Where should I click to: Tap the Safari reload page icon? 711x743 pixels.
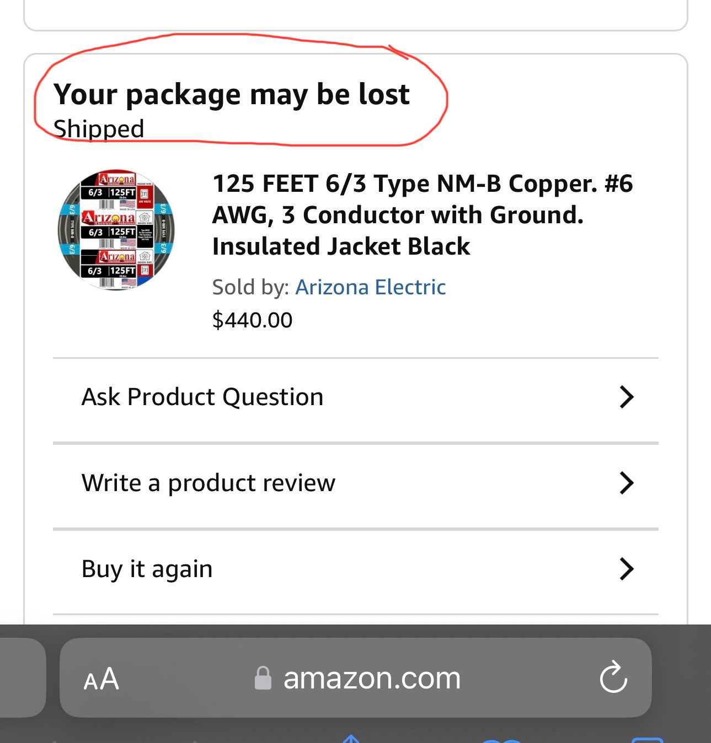(613, 677)
